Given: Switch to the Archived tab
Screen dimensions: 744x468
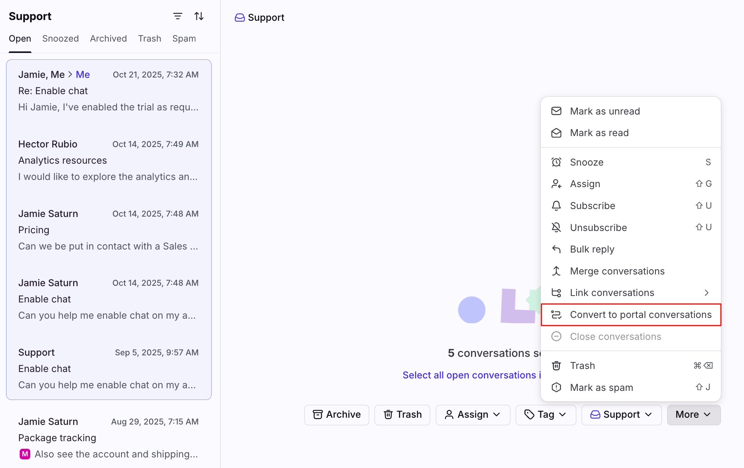Looking at the screenshot, I should pyautogui.click(x=108, y=39).
